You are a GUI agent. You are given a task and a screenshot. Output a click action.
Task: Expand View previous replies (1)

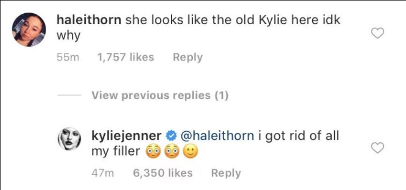[x=160, y=96]
